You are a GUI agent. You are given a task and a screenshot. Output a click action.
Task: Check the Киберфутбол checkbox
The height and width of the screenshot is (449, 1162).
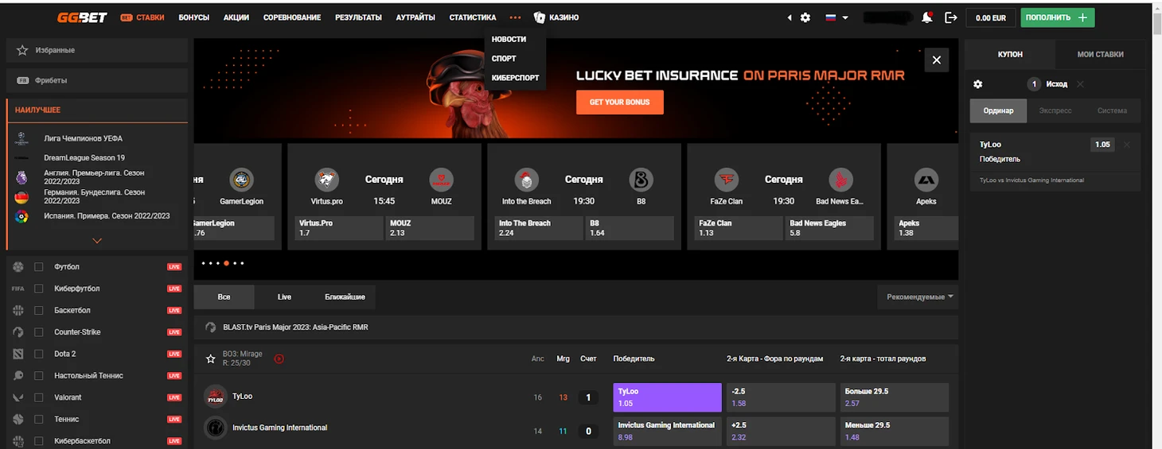coord(39,288)
